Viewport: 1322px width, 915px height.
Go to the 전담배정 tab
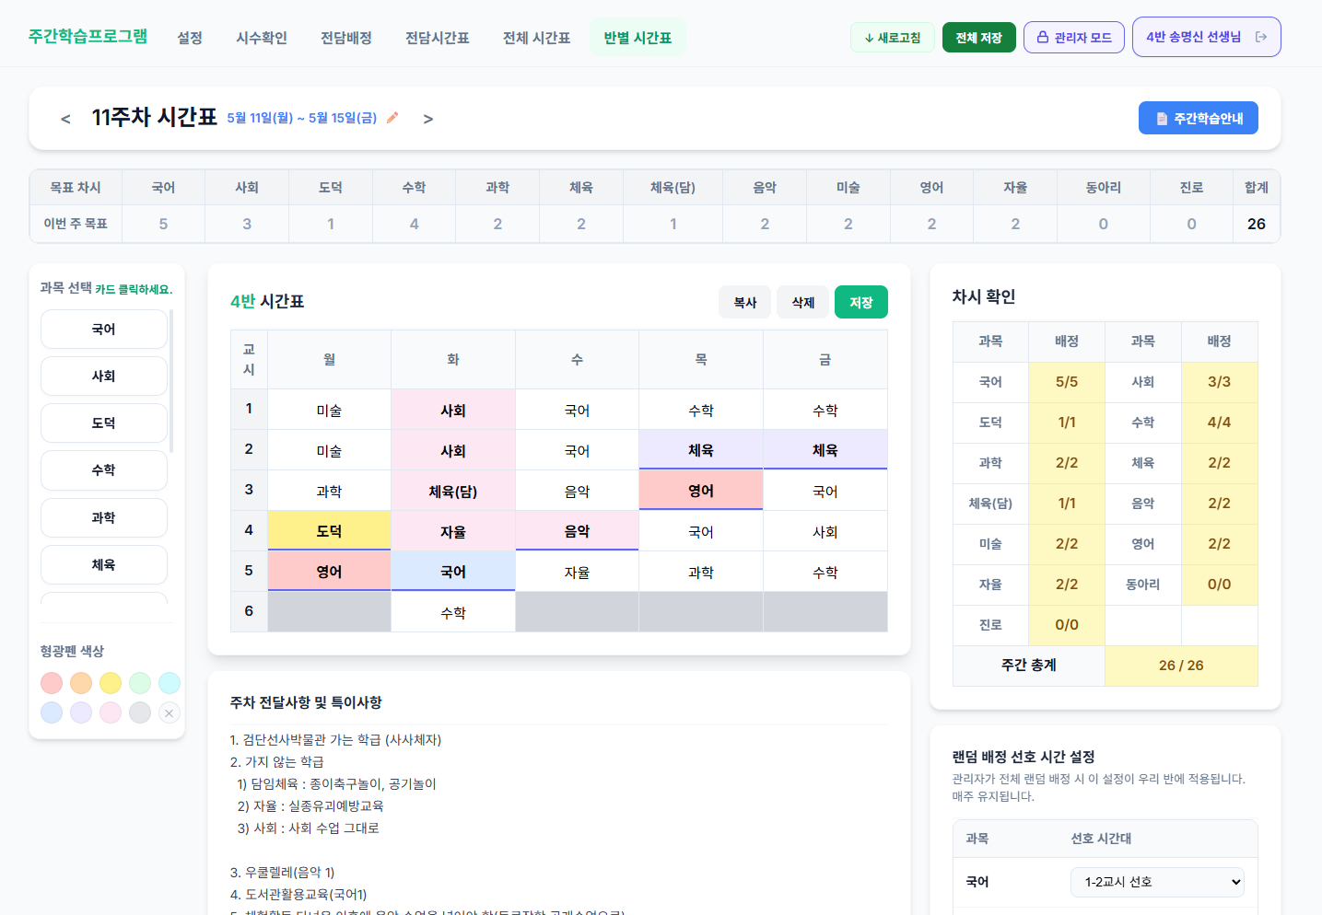[x=346, y=38]
